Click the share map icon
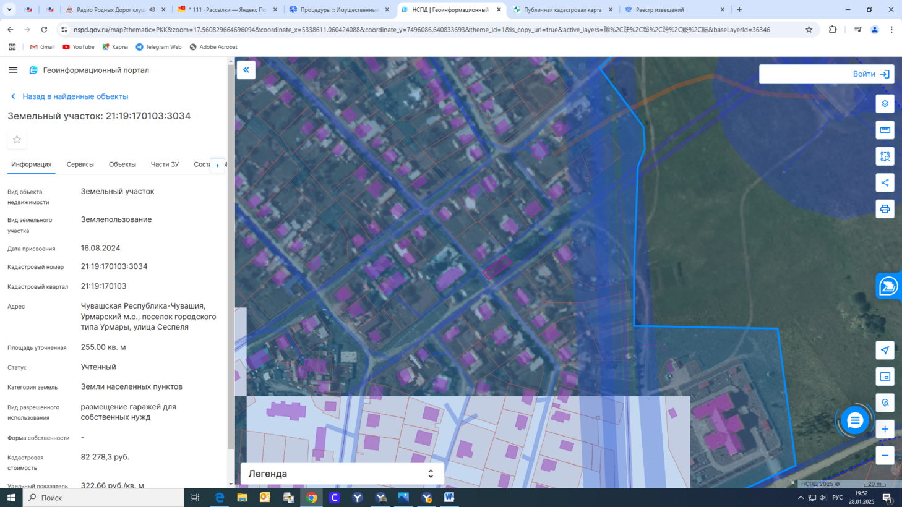 tap(885, 183)
